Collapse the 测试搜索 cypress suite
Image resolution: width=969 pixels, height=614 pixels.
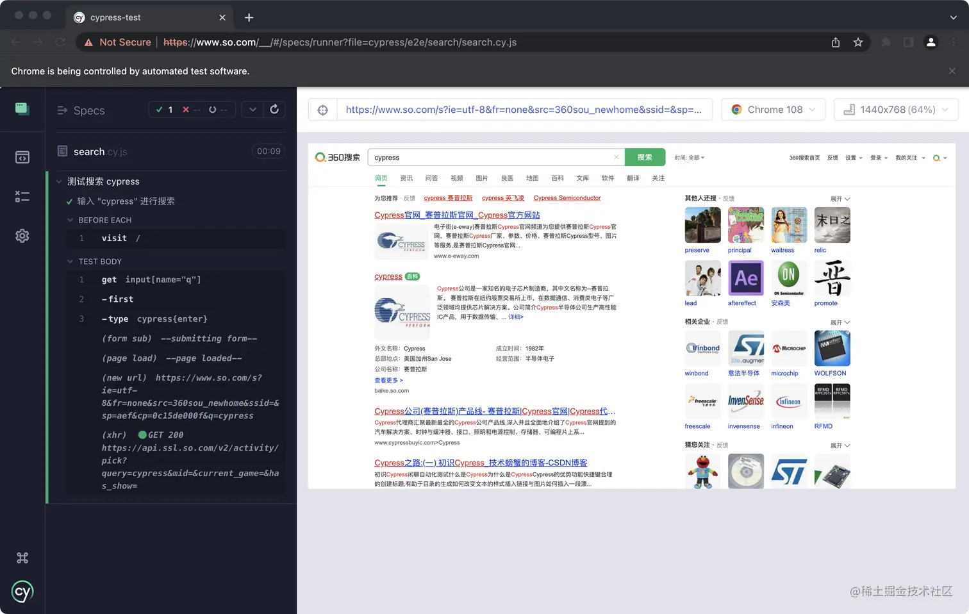click(59, 181)
